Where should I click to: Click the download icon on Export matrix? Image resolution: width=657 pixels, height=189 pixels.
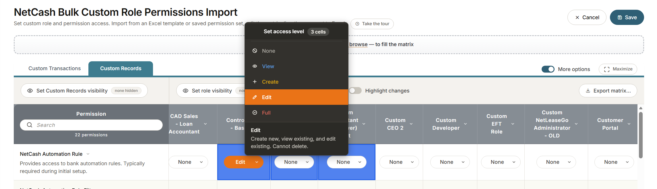(588, 91)
